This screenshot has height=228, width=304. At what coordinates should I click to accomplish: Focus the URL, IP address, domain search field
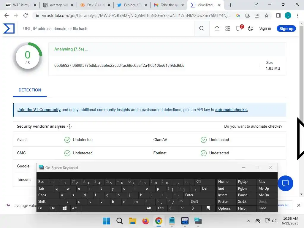[x=107, y=28]
